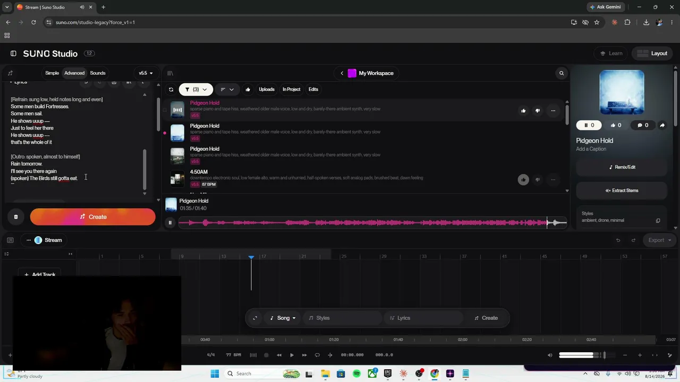Image resolution: width=680 pixels, height=382 pixels.
Task: Go back using the arrow beside My Workspace
Action: coord(342,73)
